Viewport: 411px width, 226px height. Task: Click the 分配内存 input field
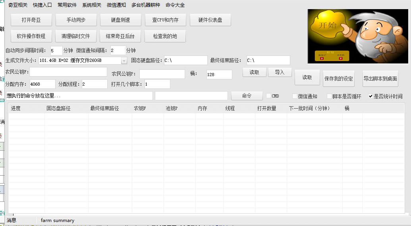point(42,84)
